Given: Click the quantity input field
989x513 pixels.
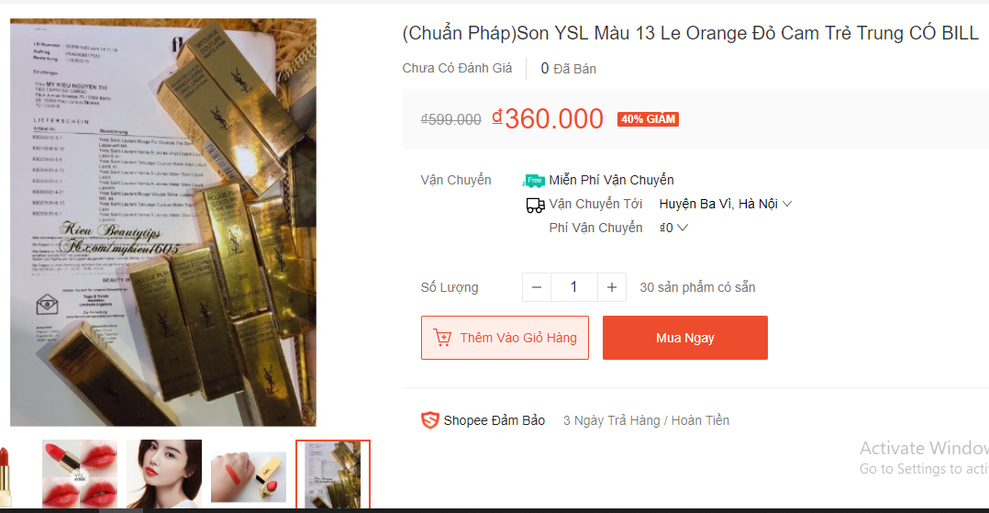Looking at the screenshot, I should click(574, 287).
